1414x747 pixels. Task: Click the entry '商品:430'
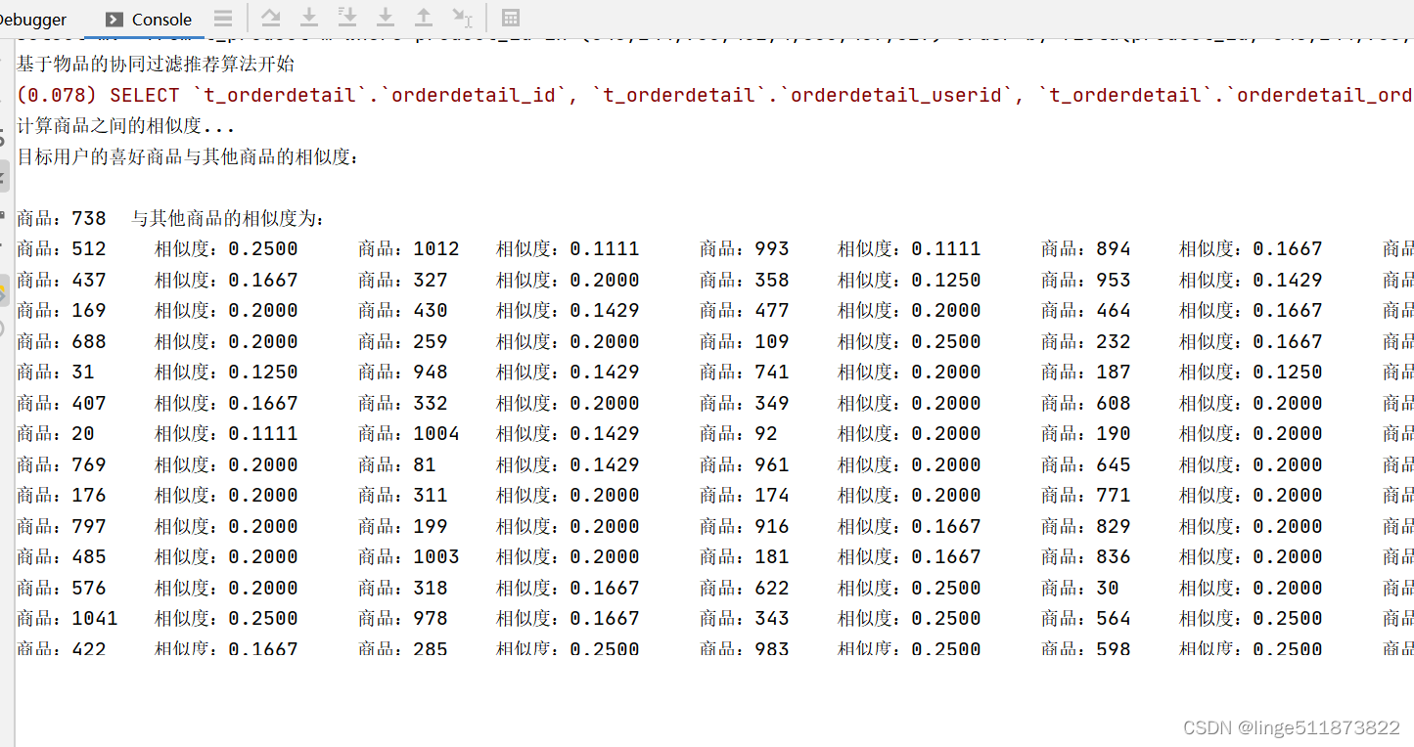(x=403, y=310)
